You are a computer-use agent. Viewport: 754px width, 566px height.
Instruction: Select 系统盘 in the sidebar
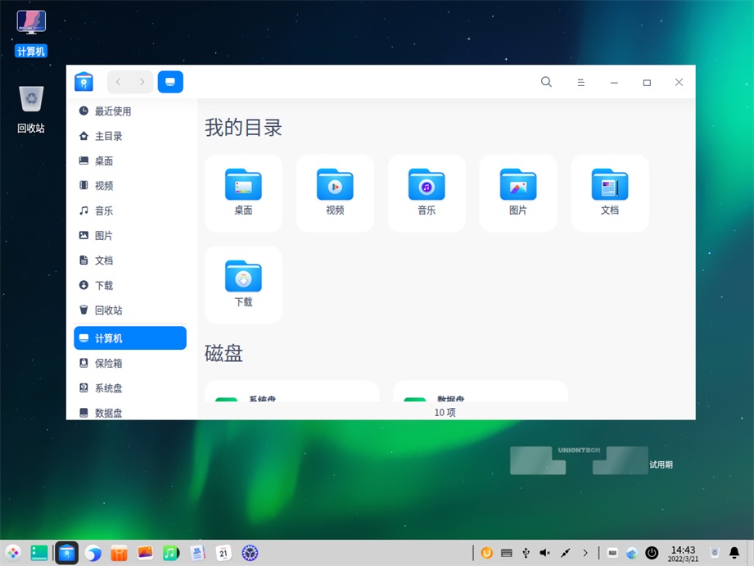pyautogui.click(x=108, y=388)
